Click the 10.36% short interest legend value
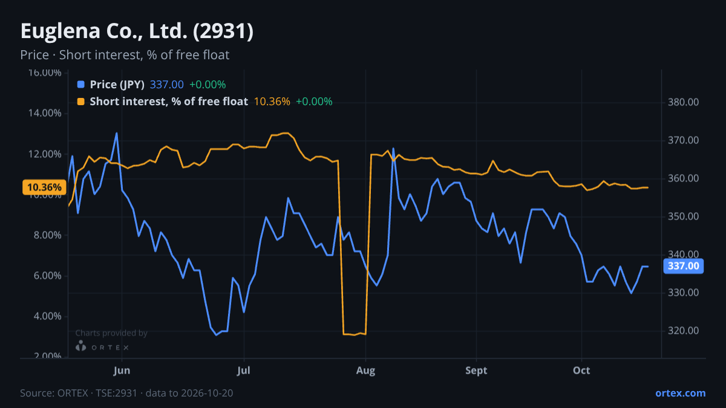 click(x=272, y=102)
